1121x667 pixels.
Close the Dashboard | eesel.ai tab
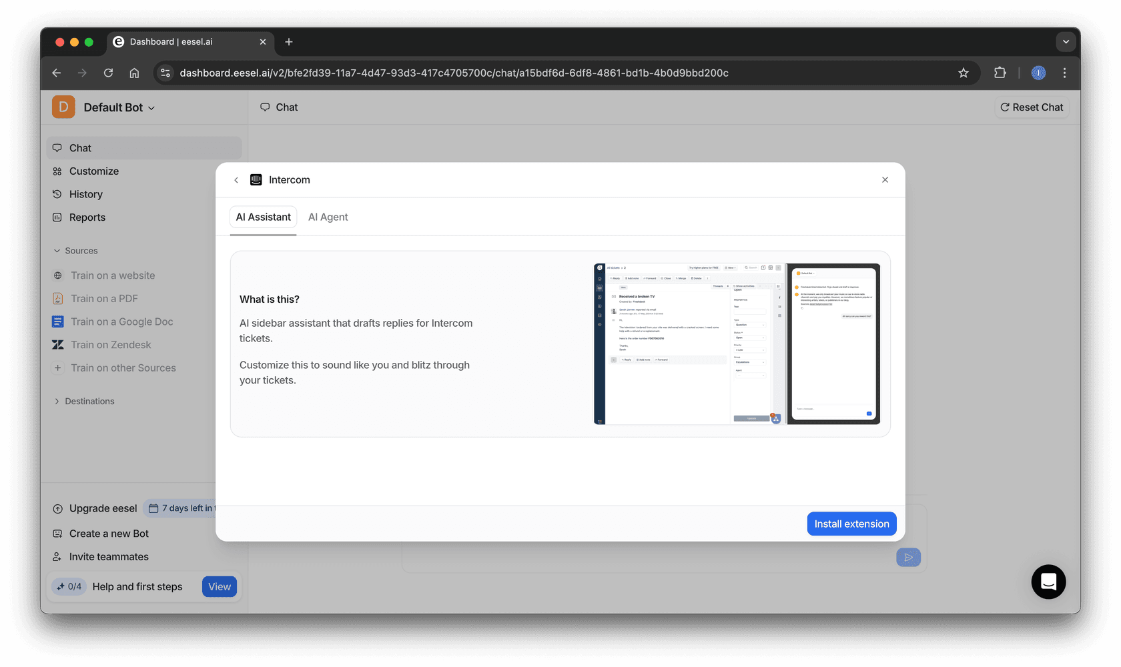[x=263, y=42]
